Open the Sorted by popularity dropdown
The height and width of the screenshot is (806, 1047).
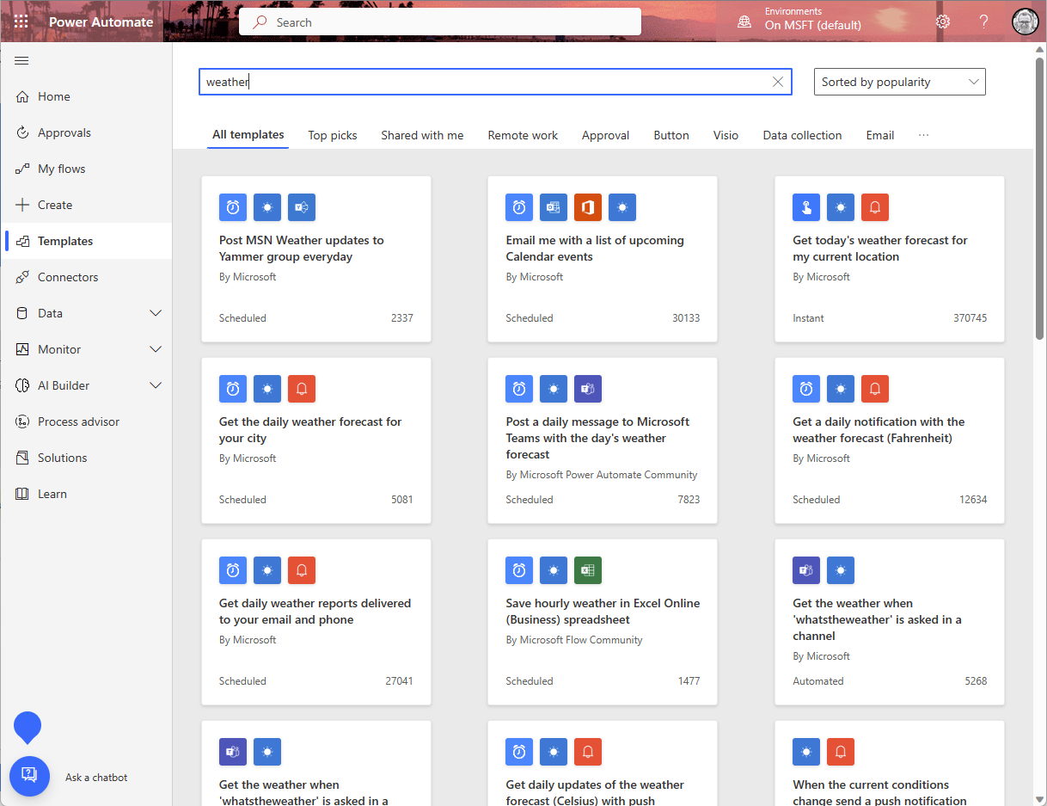point(900,82)
